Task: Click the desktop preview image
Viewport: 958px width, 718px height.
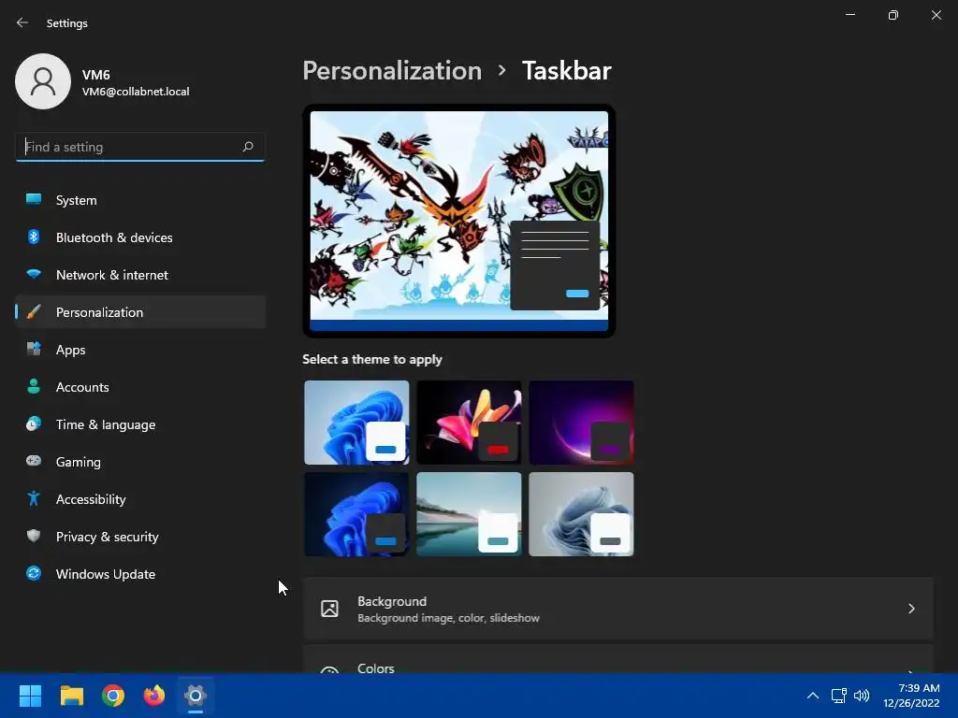Action: 458,221
